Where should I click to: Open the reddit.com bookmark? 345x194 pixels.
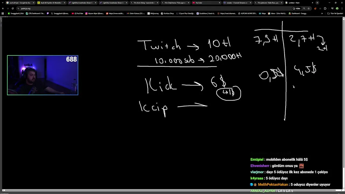click(115, 13)
